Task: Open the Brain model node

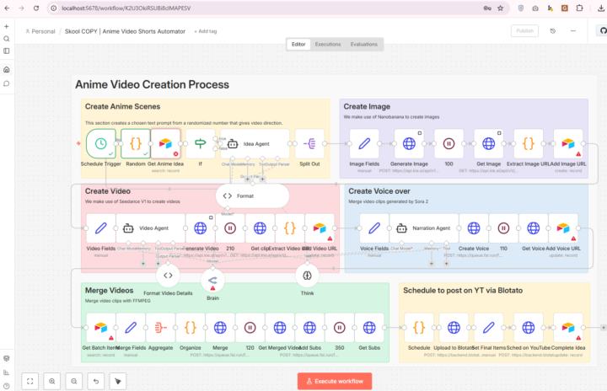Action: [x=212, y=281]
